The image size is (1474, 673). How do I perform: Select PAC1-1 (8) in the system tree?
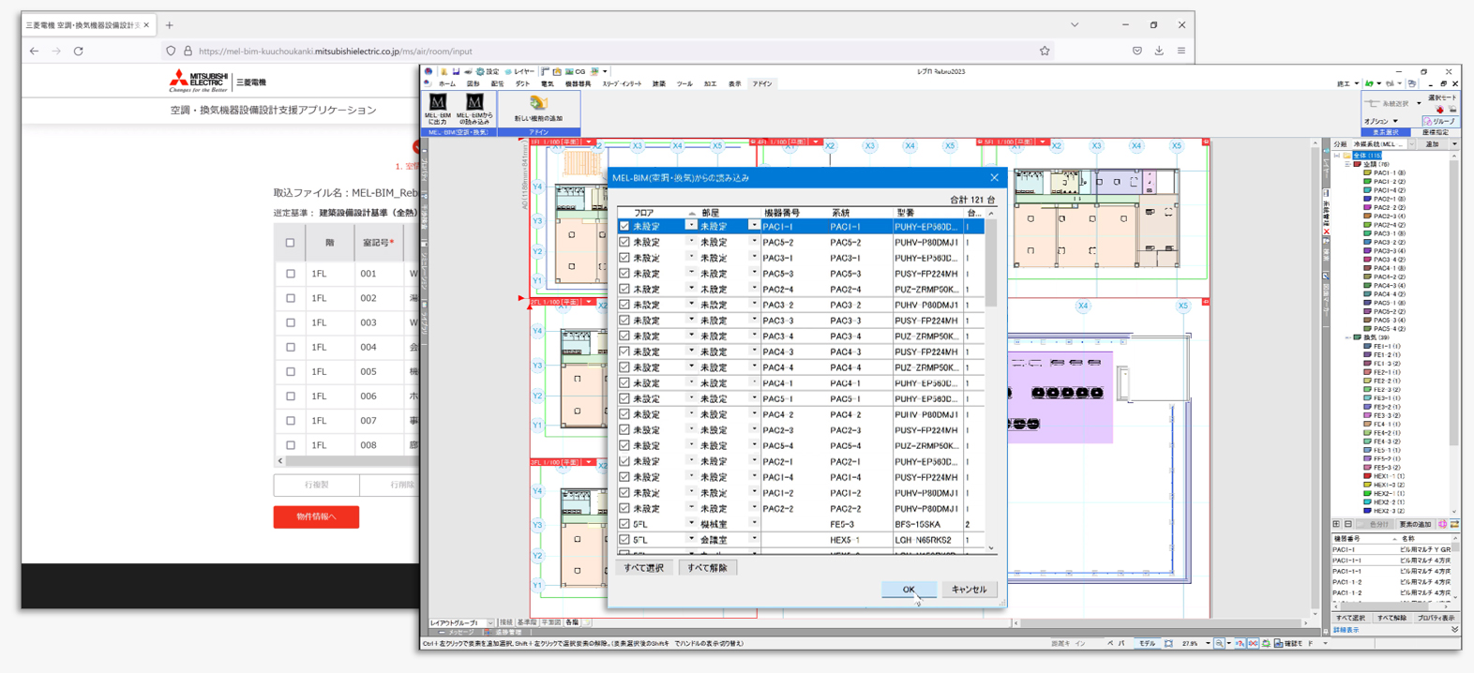(x=1389, y=172)
